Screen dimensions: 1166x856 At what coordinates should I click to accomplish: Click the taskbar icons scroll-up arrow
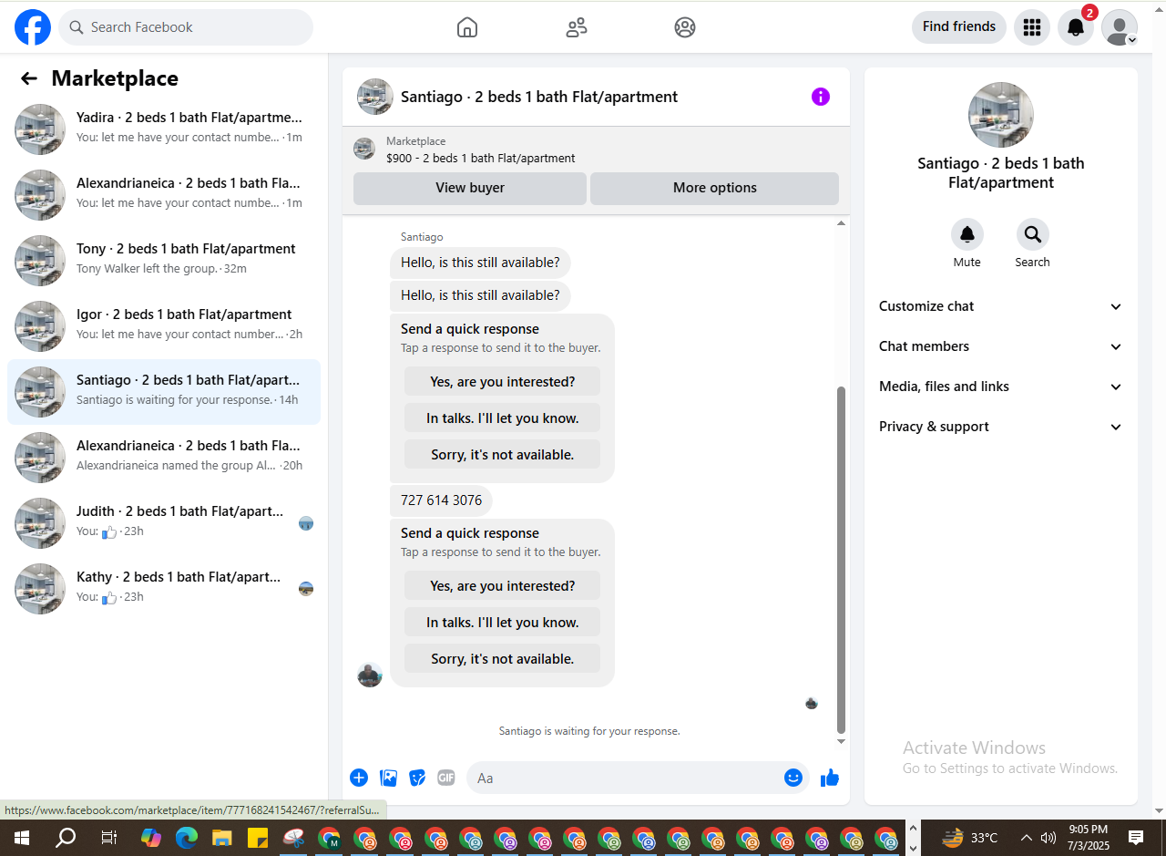click(914, 828)
